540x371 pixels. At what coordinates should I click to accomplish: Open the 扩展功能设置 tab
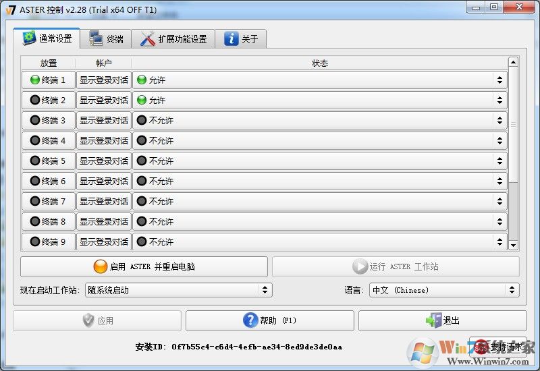coord(173,38)
